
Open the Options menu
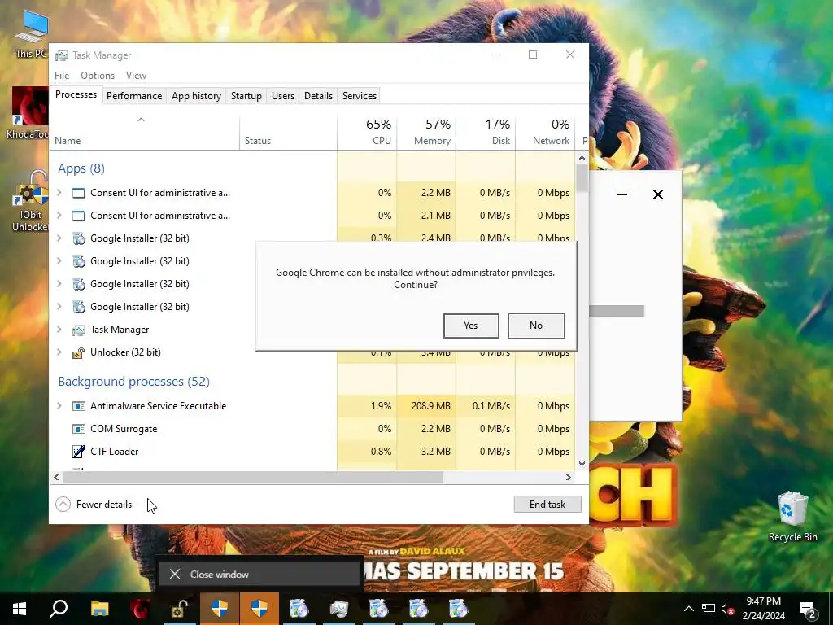(98, 76)
